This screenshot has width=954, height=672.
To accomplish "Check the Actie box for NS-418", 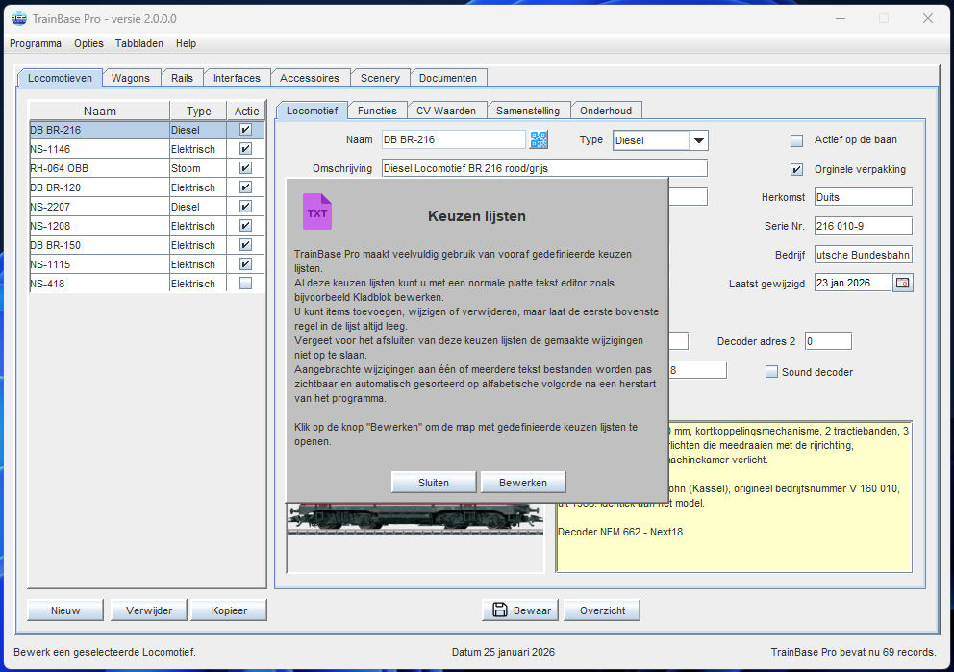I will tap(245, 284).
